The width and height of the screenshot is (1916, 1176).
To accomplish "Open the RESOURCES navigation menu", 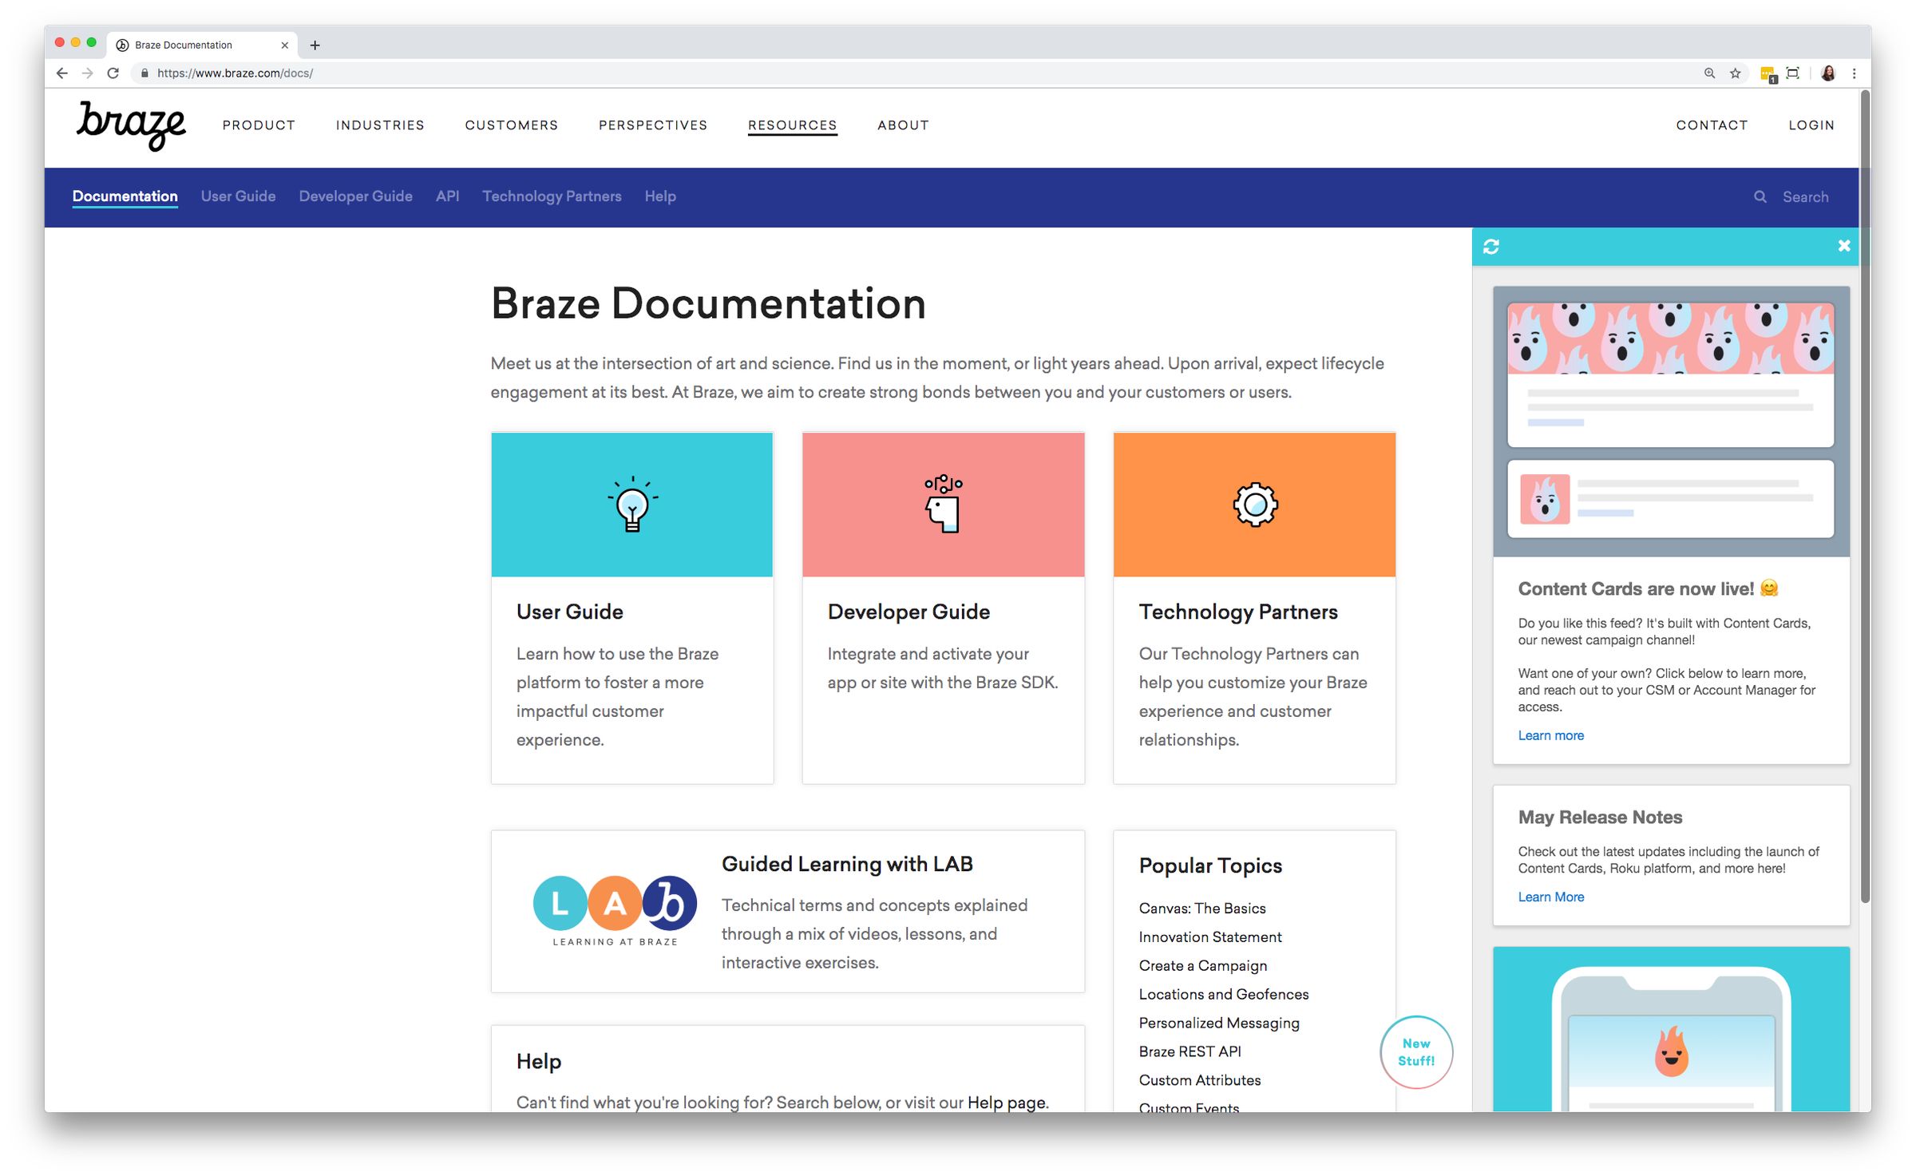I will pyautogui.click(x=792, y=125).
